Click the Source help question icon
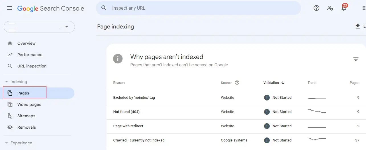This screenshot has width=366, height=150. click(x=237, y=83)
